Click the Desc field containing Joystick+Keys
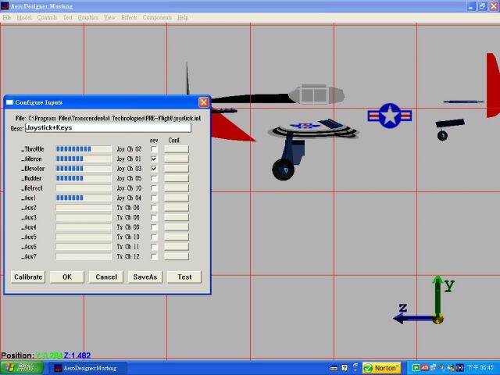Screen dimensions: 500x375 tap(108, 128)
